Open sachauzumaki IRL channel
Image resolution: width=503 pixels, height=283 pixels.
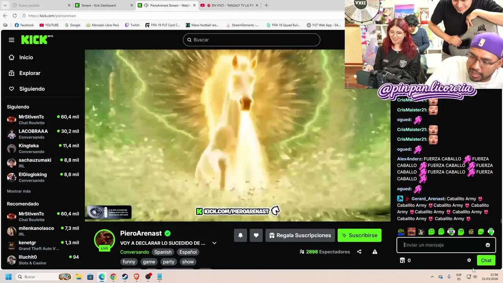tap(43, 163)
